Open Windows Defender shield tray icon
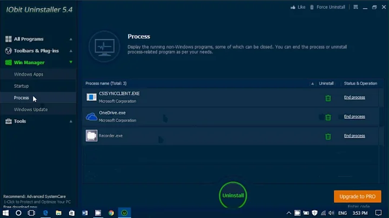Viewport: 389px width, 218px height. tap(314, 213)
